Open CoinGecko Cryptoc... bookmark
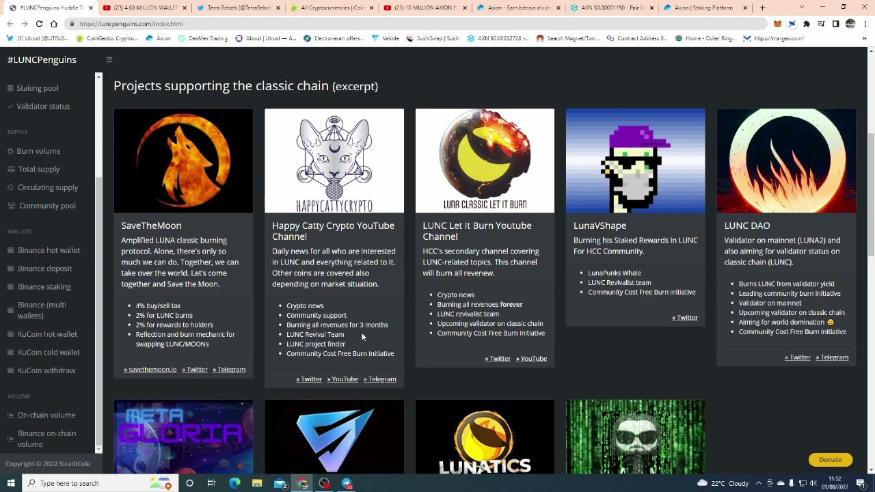Image resolution: width=875 pixels, height=492 pixels. [108, 39]
